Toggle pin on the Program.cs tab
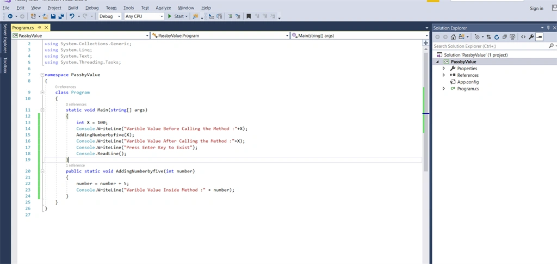The height and width of the screenshot is (264, 557). tap(39, 27)
